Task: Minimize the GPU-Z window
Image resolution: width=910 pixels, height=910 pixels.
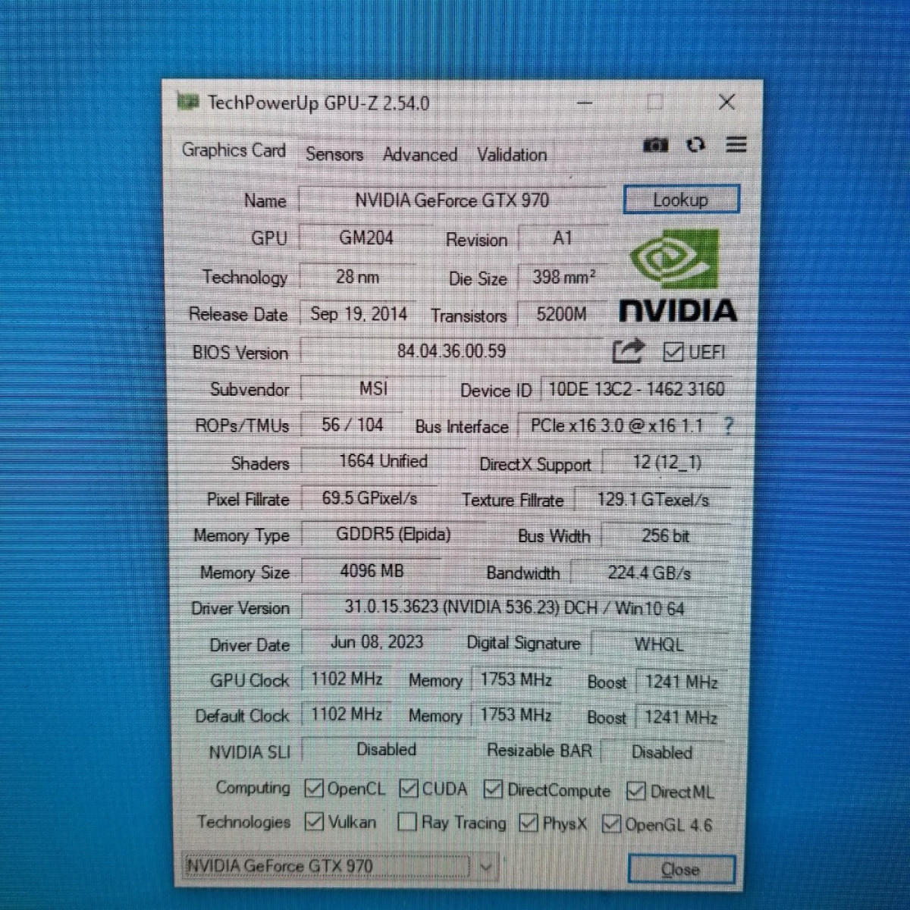Action: [x=585, y=102]
